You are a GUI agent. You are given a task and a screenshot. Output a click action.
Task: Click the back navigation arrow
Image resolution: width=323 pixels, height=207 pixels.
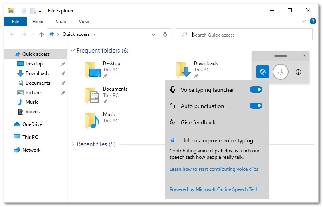pyautogui.click(x=12, y=35)
